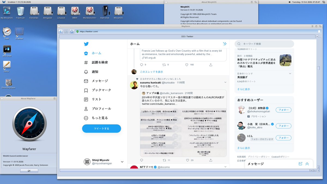Image resolution: width=327 pixels, height=184 pixels.
Task: Compose a new message in メッセージ drawer
Action: (x=300, y=164)
